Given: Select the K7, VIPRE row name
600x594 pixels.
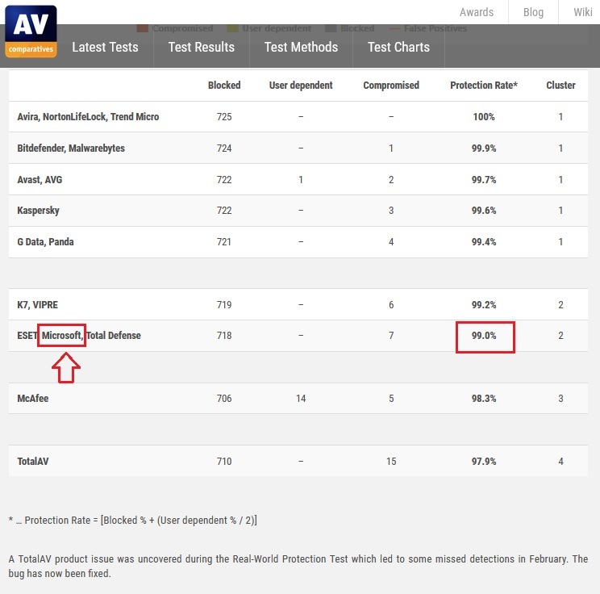Looking at the screenshot, I should (x=37, y=305).
